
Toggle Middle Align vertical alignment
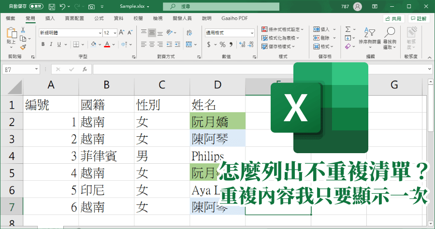pyautogui.click(x=152, y=33)
